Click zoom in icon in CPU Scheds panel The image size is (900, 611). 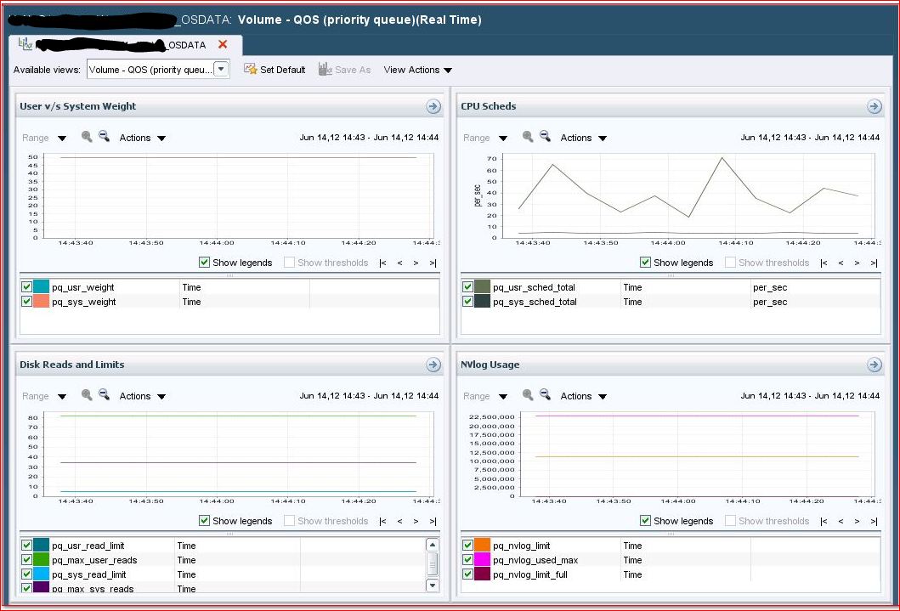(528, 137)
